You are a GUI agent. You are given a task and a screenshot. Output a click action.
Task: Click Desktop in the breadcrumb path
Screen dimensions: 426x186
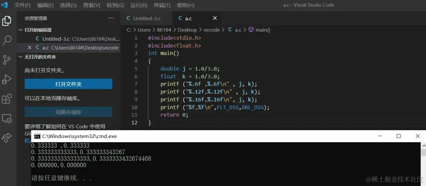coord(187,30)
